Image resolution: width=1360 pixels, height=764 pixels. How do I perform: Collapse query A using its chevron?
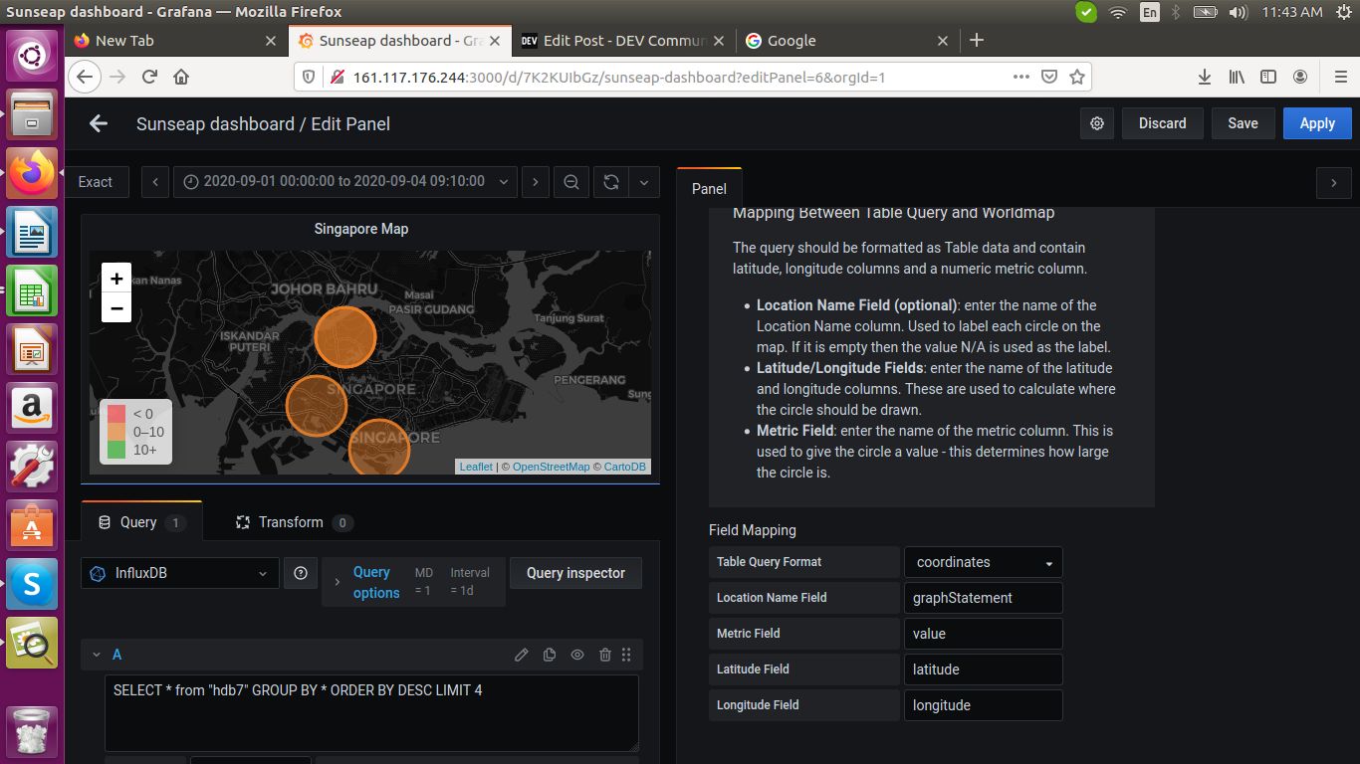coord(97,655)
